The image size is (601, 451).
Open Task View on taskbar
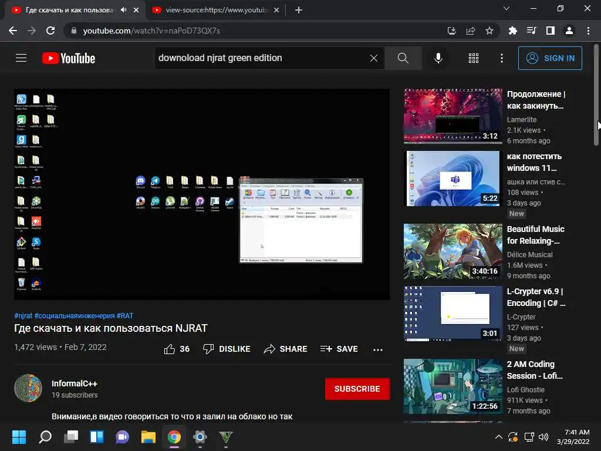pyautogui.click(x=71, y=437)
